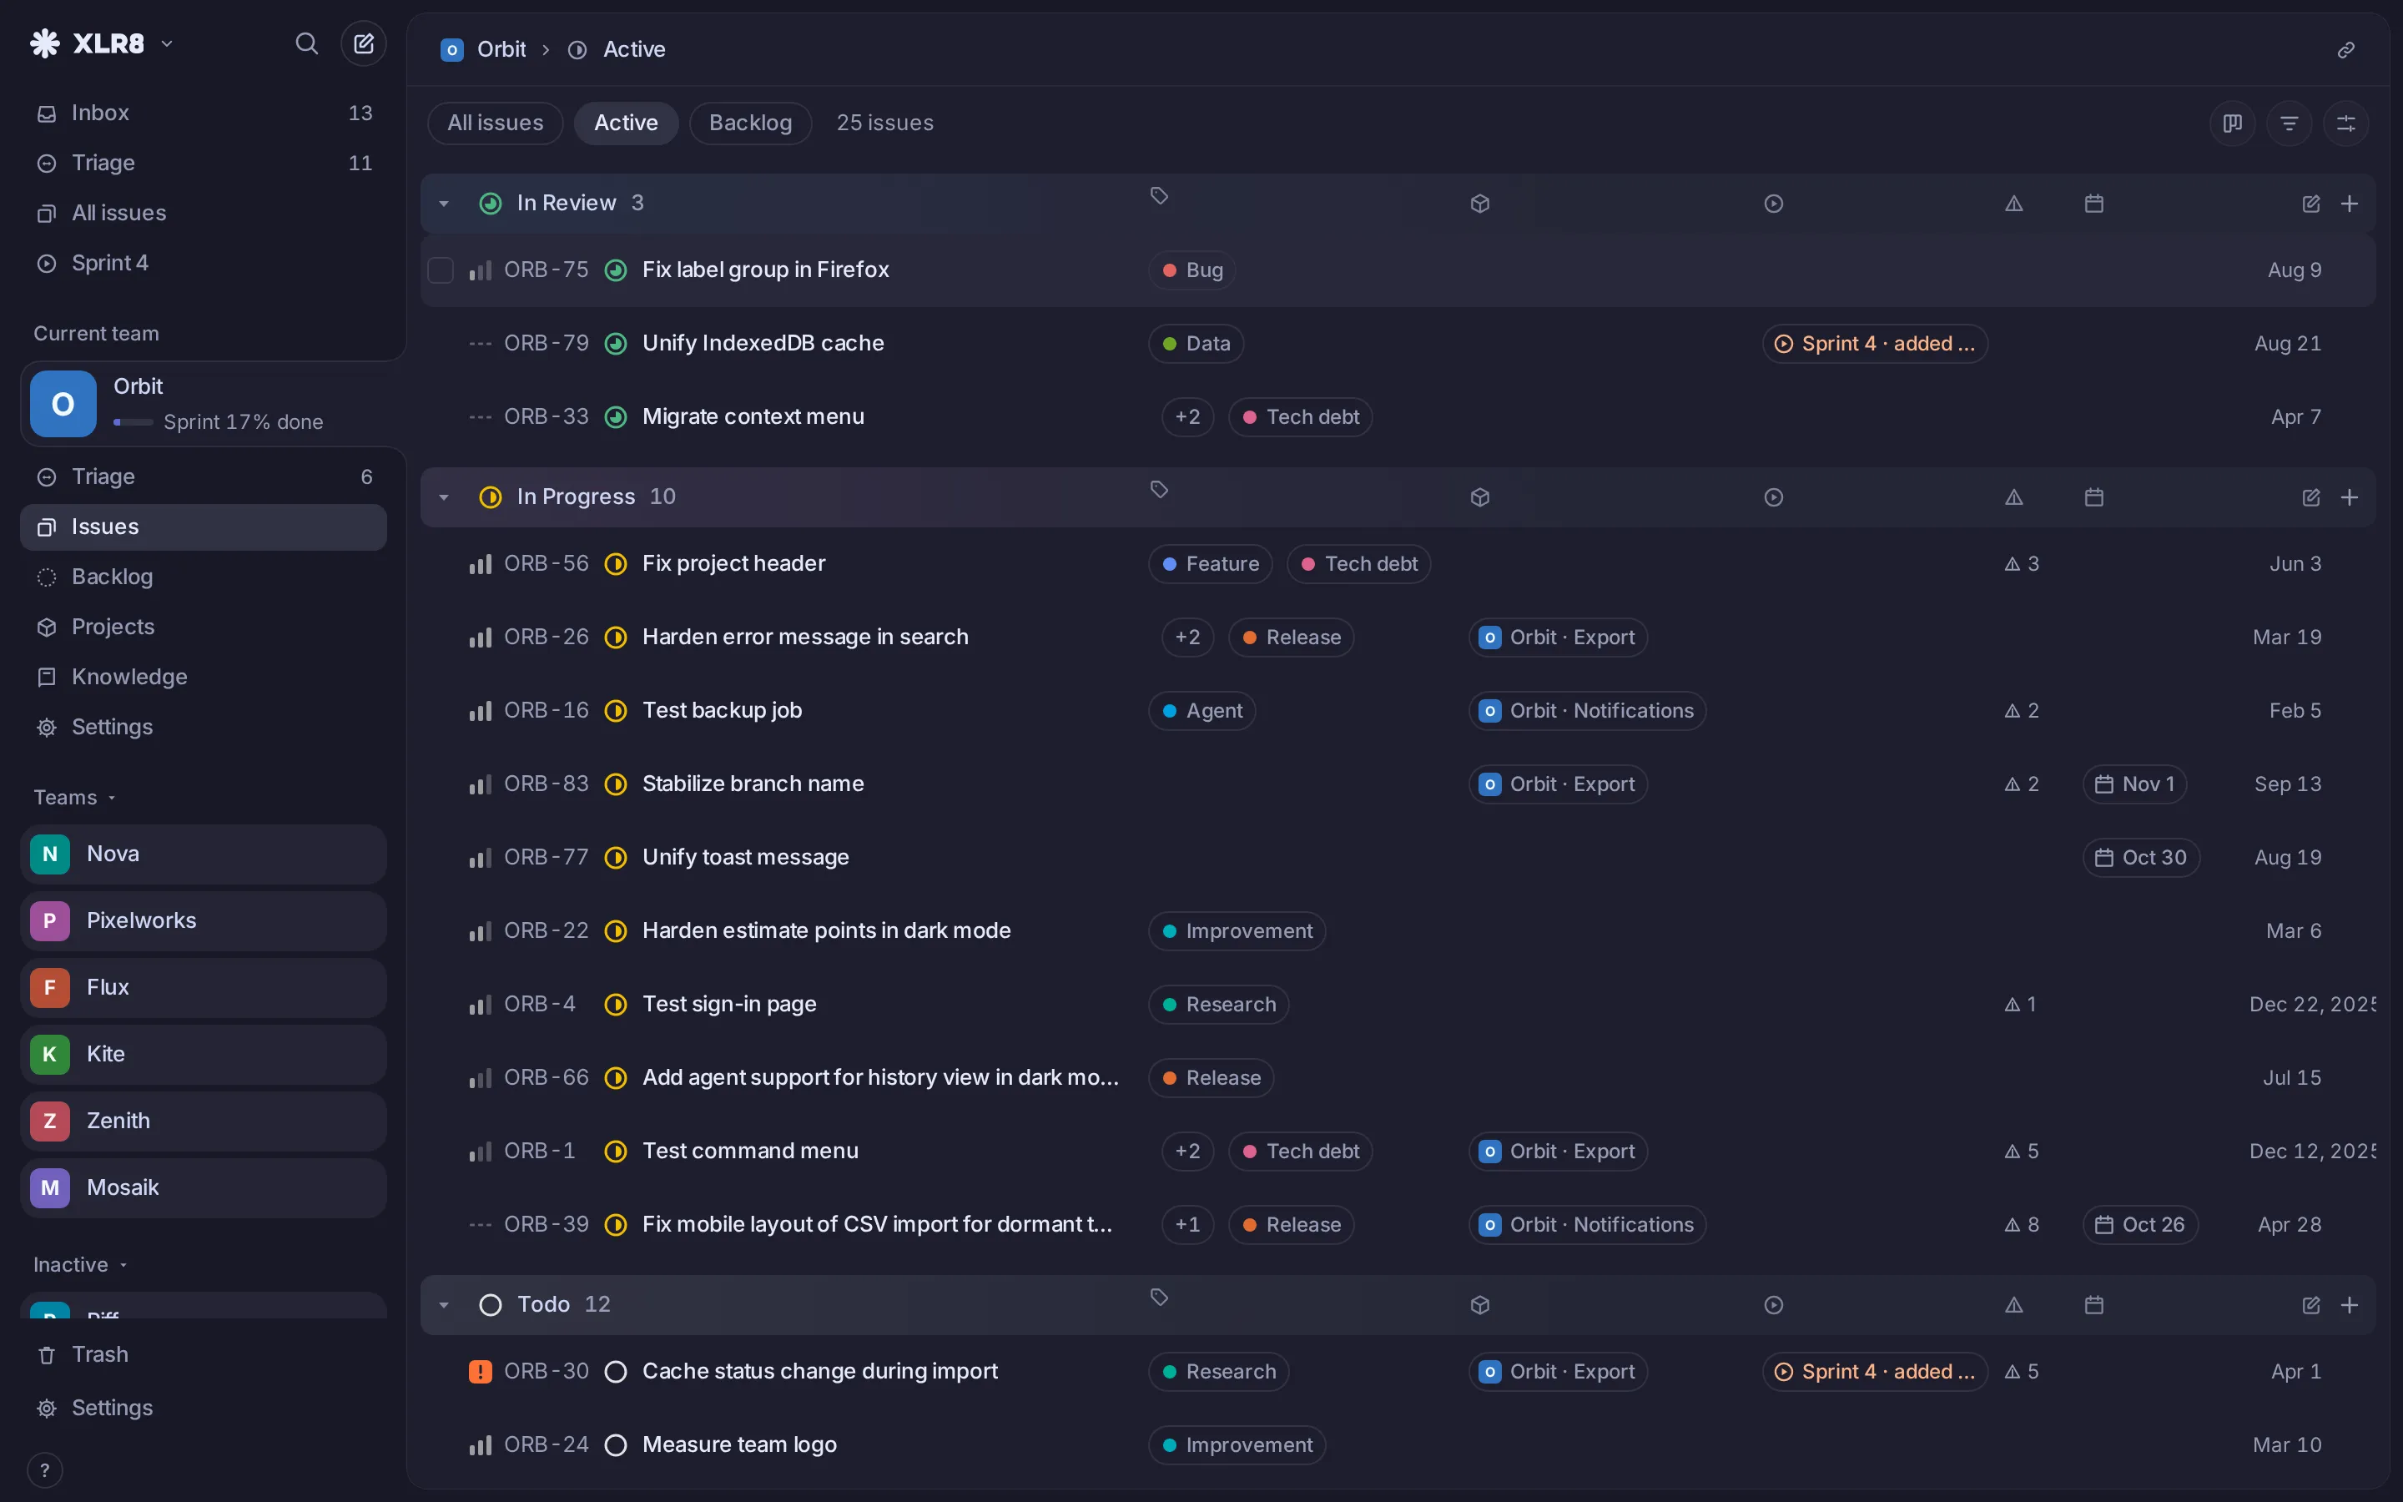Toggle status icon of ORB-79
Screen dimensions: 2403x1502
(616, 344)
